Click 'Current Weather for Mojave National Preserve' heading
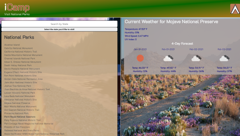 click(172, 22)
